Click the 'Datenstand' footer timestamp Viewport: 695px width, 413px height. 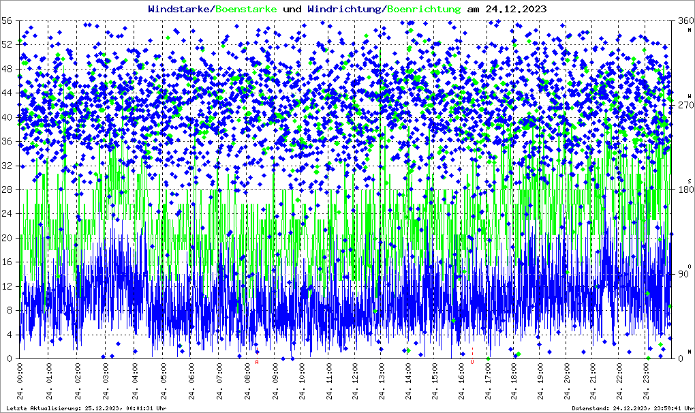[633, 408]
